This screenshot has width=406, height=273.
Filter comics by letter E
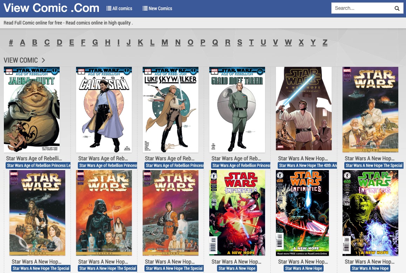72,42
